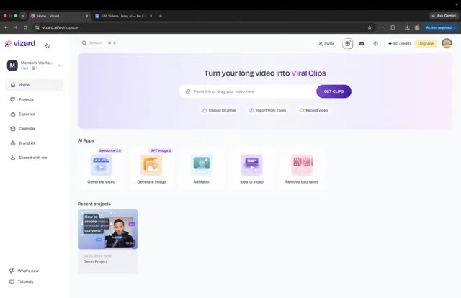
Task: Click the Demo Project title text
Action: pos(95,261)
